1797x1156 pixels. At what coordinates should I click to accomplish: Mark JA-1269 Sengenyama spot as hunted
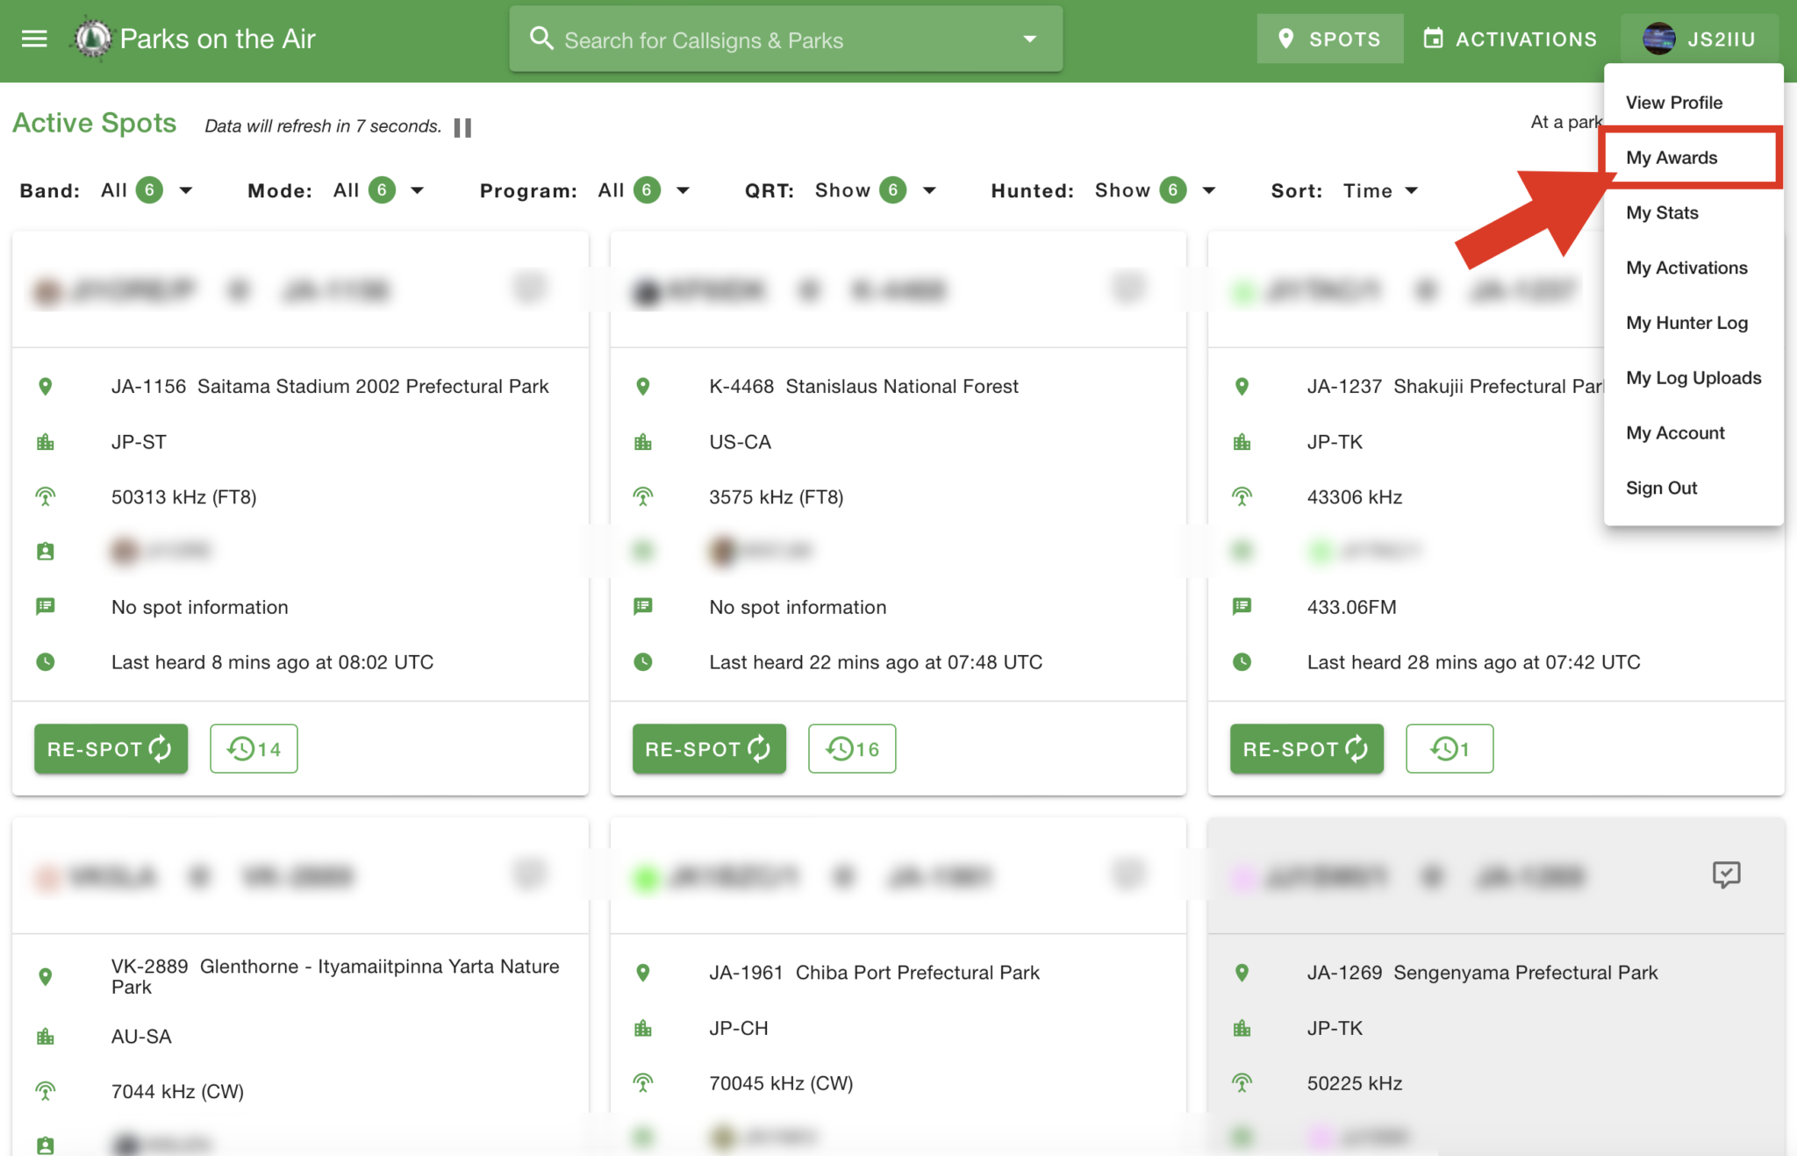[1725, 874]
